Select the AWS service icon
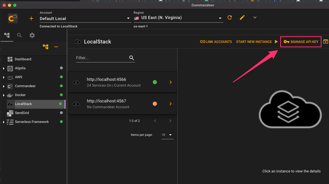Viewport: 329px width, 184px height. coord(10,77)
